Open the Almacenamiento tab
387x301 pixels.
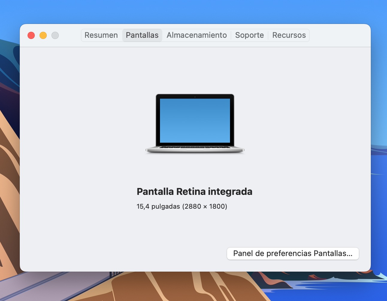click(x=196, y=35)
